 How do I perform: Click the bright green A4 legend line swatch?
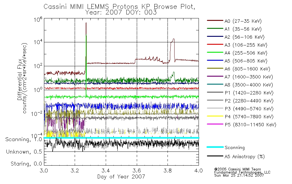[215, 52]
